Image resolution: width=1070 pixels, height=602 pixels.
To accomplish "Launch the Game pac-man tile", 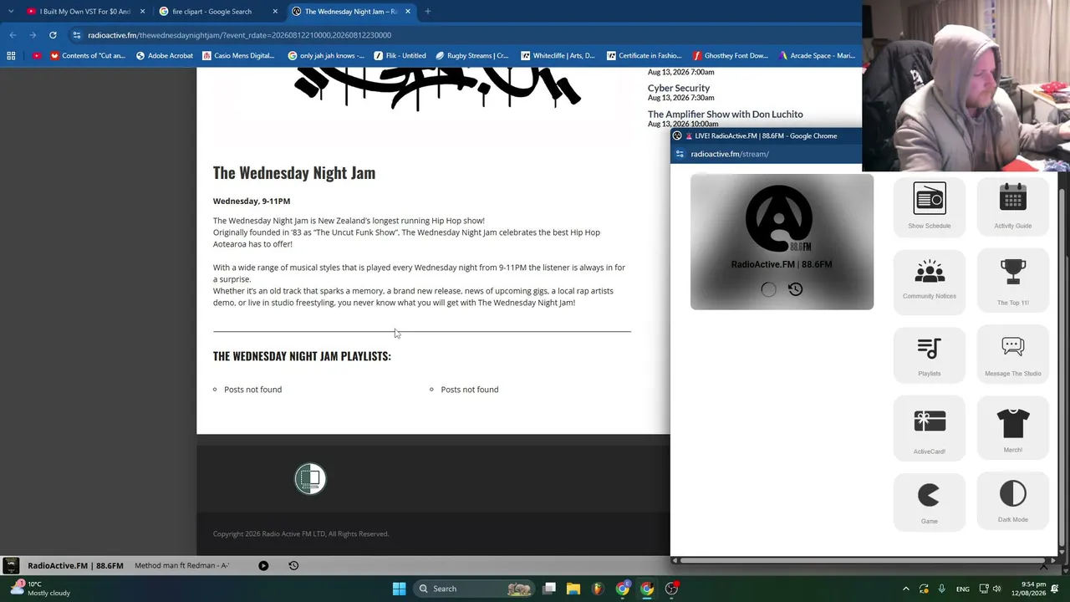I will (x=929, y=502).
